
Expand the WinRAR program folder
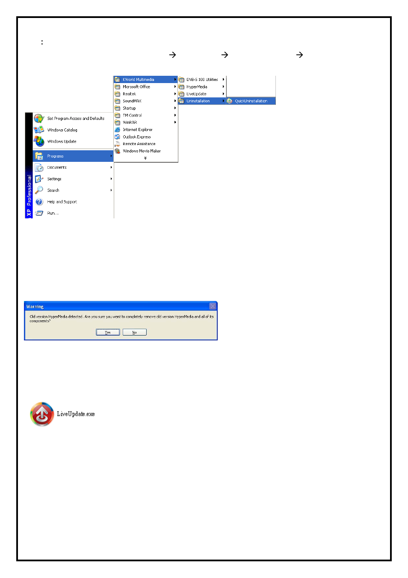[145, 122]
